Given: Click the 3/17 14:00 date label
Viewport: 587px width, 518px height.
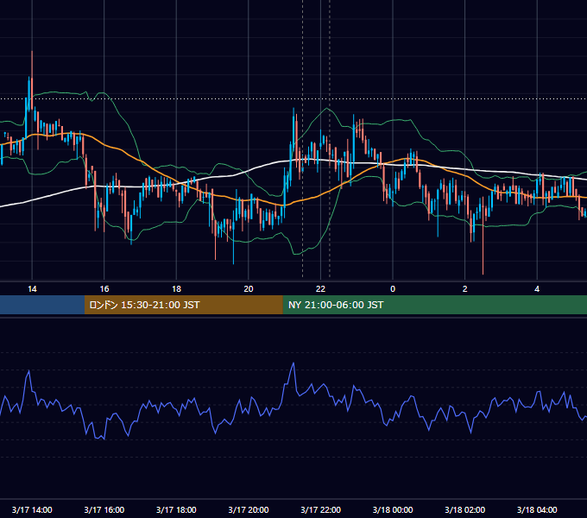Looking at the screenshot, I should tap(32, 509).
